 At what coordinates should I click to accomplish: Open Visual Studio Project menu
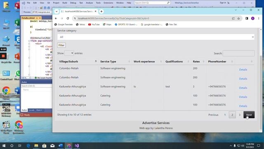pos(56,3)
